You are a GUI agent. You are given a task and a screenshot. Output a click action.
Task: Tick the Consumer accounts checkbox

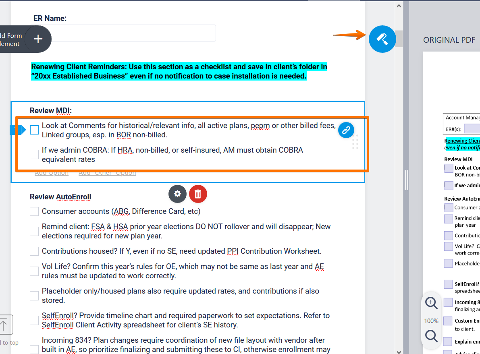point(34,211)
